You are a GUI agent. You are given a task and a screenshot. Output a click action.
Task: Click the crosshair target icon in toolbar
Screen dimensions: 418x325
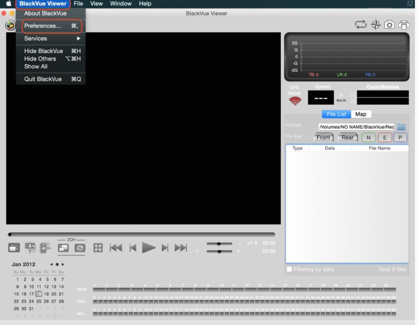click(x=376, y=25)
